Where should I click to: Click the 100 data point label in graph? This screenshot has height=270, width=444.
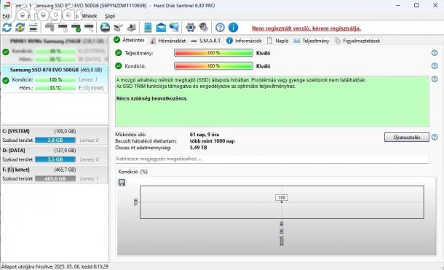pyautogui.click(x=282, y=197)
